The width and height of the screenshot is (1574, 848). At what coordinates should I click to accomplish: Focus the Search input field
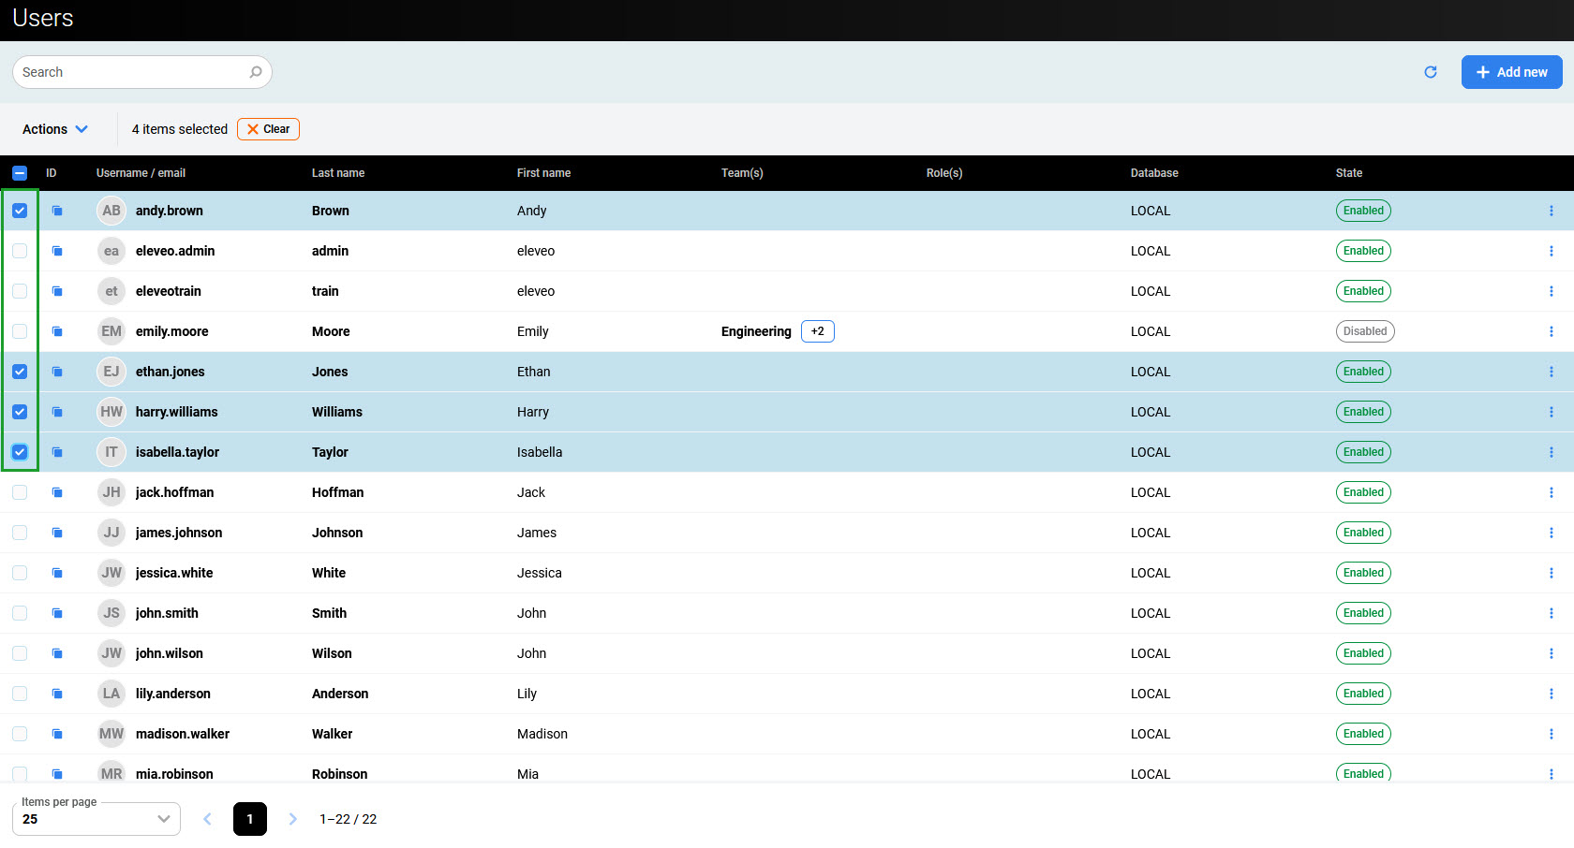coord(131,72)
